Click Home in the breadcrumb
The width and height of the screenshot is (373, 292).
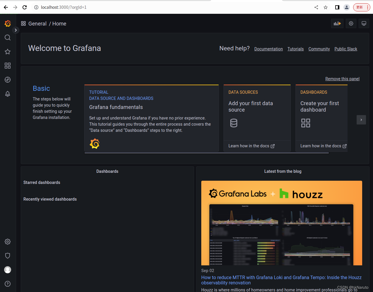[59, 24]
